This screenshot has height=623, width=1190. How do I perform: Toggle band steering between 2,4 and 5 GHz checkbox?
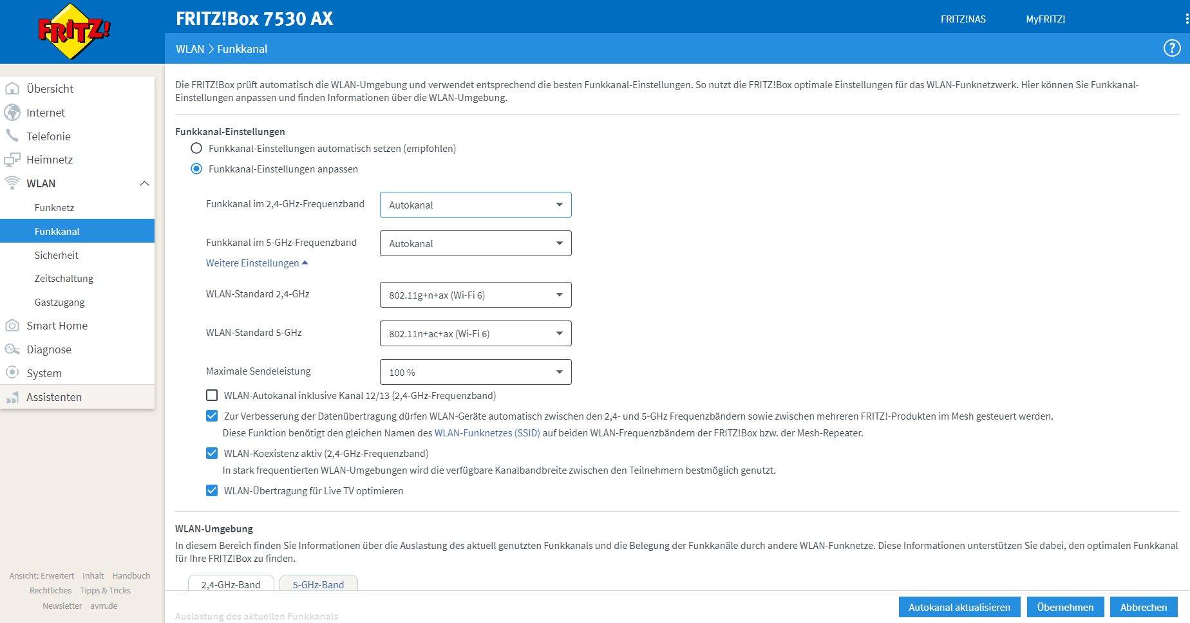pos(212,416)
